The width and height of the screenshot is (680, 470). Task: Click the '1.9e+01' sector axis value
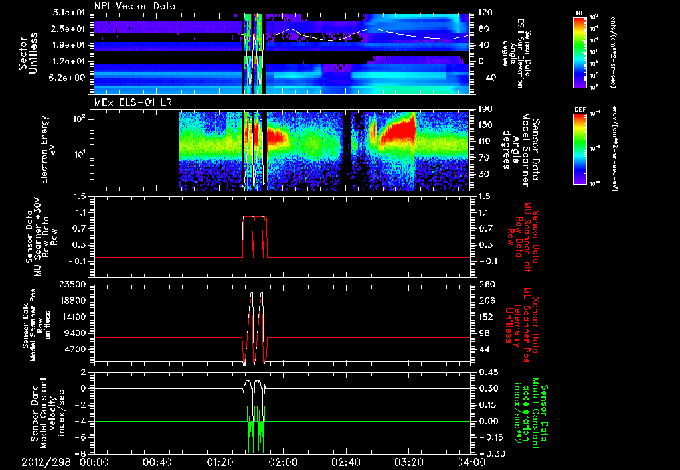[x=70, y=45]
